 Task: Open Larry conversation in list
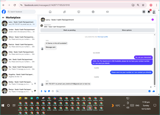19,23
